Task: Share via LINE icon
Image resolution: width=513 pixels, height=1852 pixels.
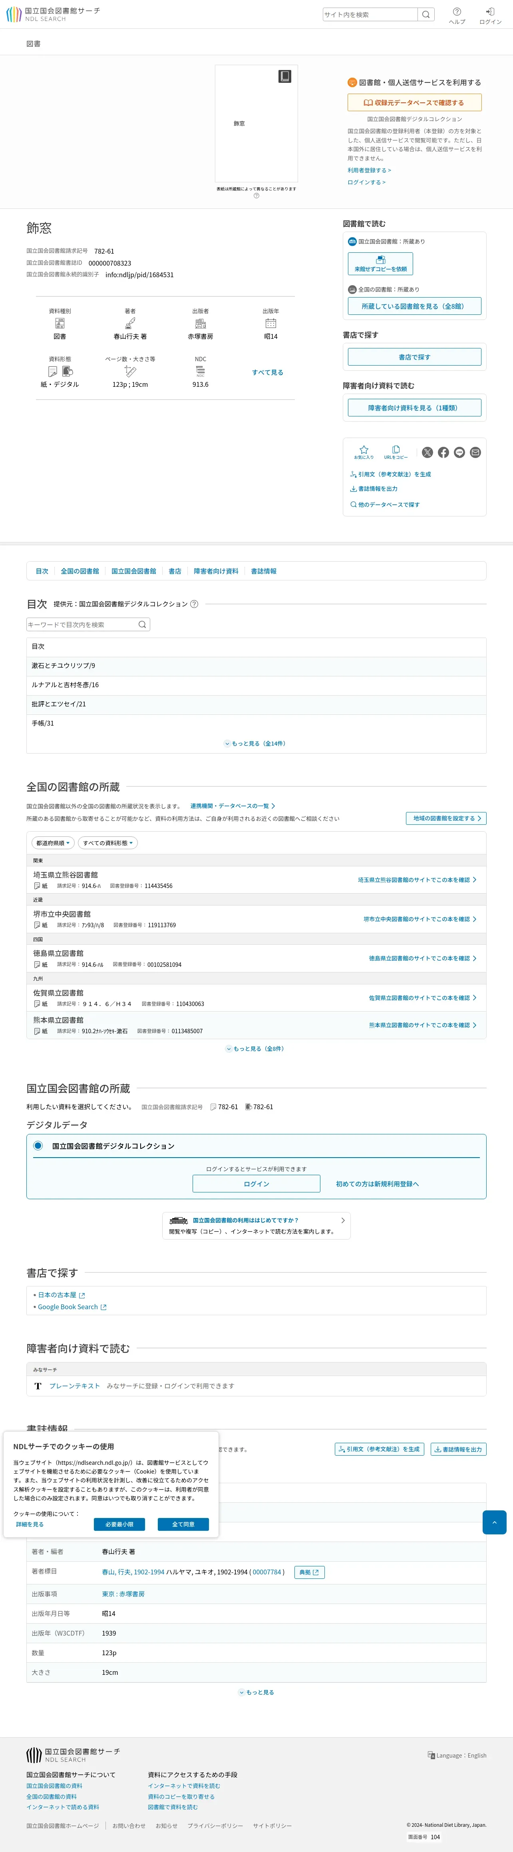Action: 459,452
